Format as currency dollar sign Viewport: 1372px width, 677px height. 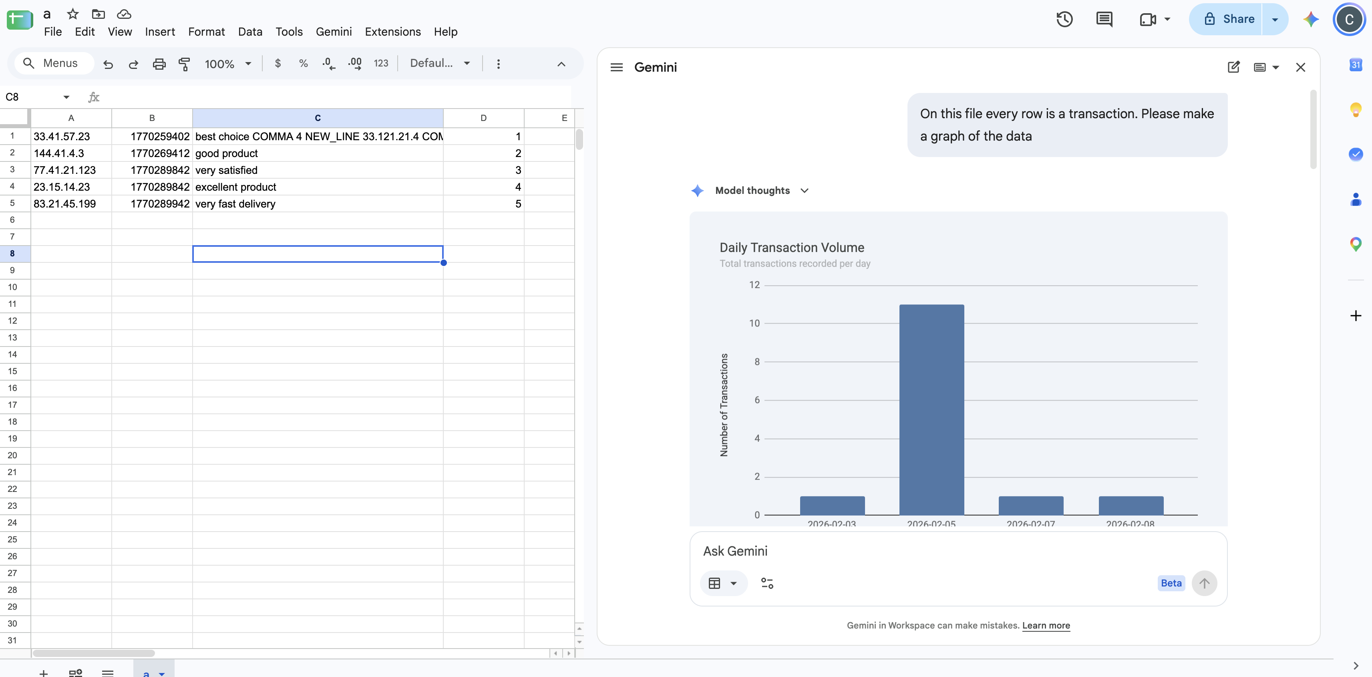[x=278, y=63]
